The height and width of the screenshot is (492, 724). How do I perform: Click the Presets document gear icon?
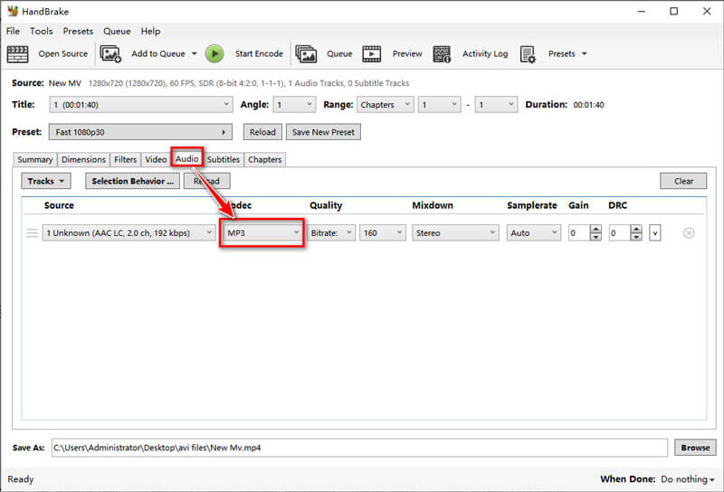tap(528, 54)
